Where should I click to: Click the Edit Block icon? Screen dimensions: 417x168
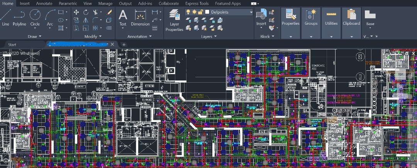click(271, 20)
